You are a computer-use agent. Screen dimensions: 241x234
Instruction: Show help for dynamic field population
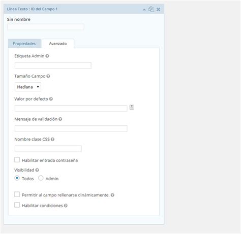(x=112, y=195)
